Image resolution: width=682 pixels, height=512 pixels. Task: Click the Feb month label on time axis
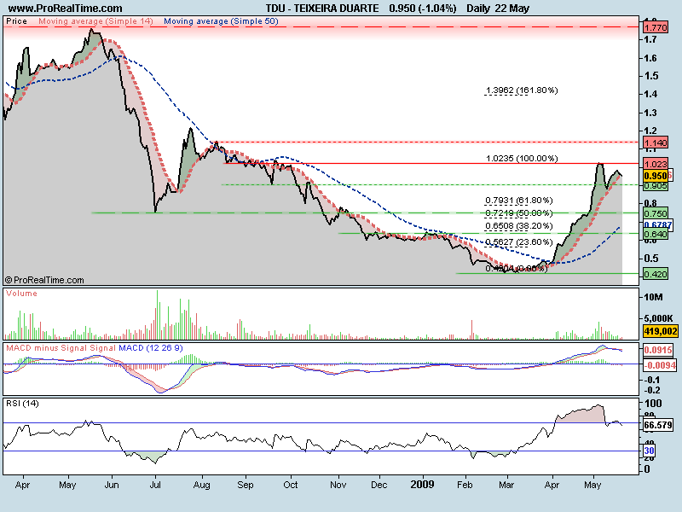[465, 485]
